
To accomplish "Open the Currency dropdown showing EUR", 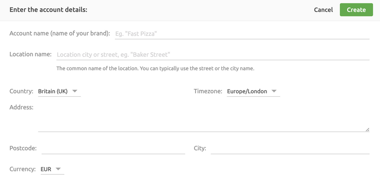I will coord(52,170).
